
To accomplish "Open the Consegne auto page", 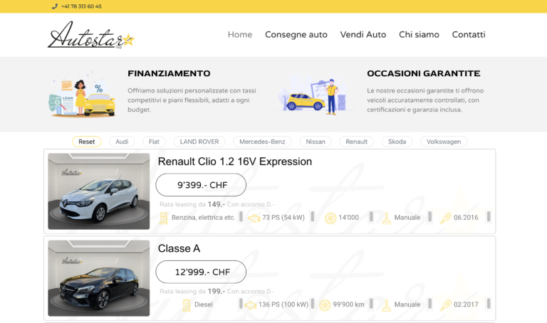I will tap(296, 34).
